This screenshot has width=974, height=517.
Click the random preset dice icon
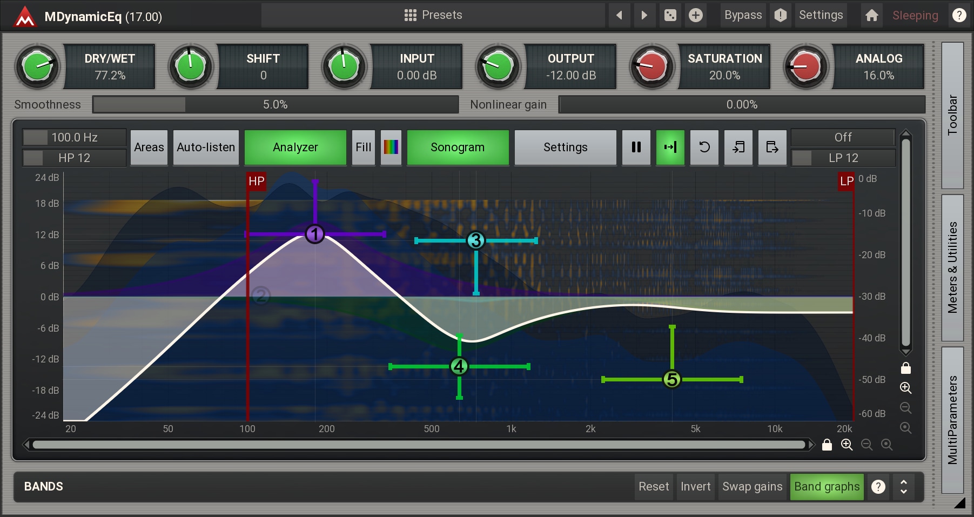670,15
